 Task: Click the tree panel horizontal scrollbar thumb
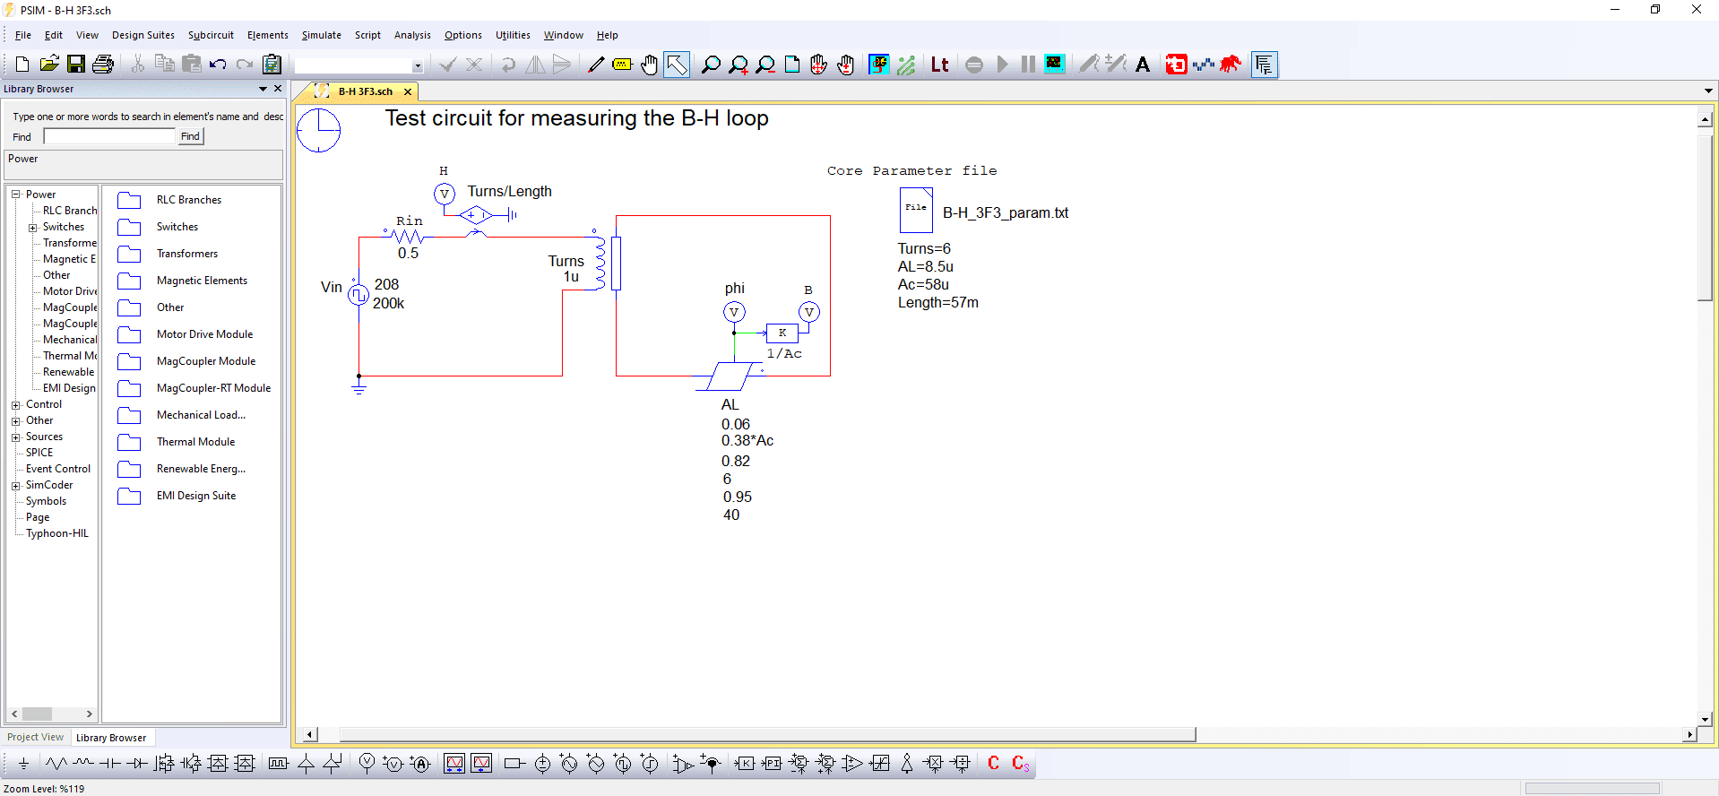[37, 714]
